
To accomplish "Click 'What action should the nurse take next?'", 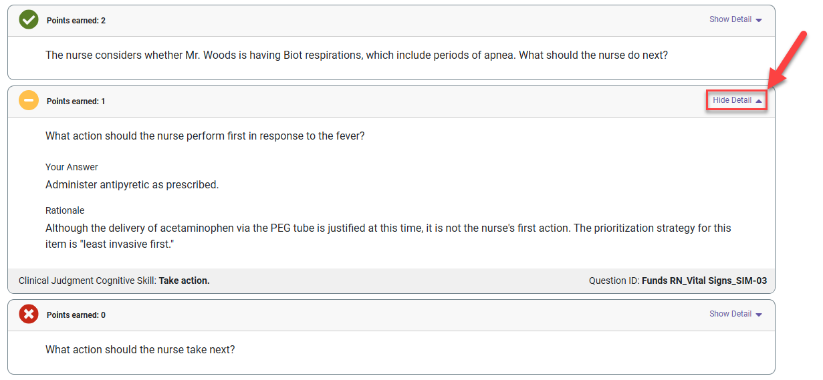I will (140, 350).
